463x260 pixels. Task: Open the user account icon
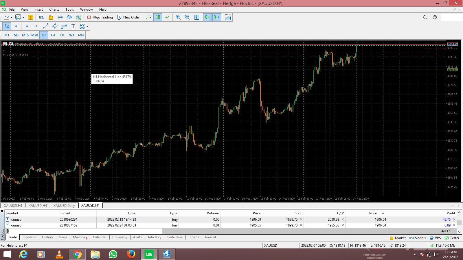pyautogui.click(x=435, y=17)
